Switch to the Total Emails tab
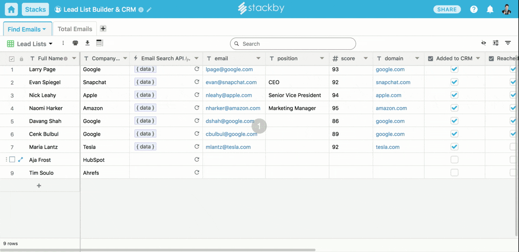Image resolution: width=519 pixels, height=252 pixels. (x=75, y=29)
